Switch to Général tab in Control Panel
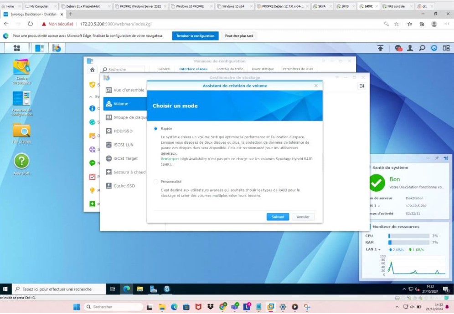Viewport: 454px width, 314px height. click(164, 69)
